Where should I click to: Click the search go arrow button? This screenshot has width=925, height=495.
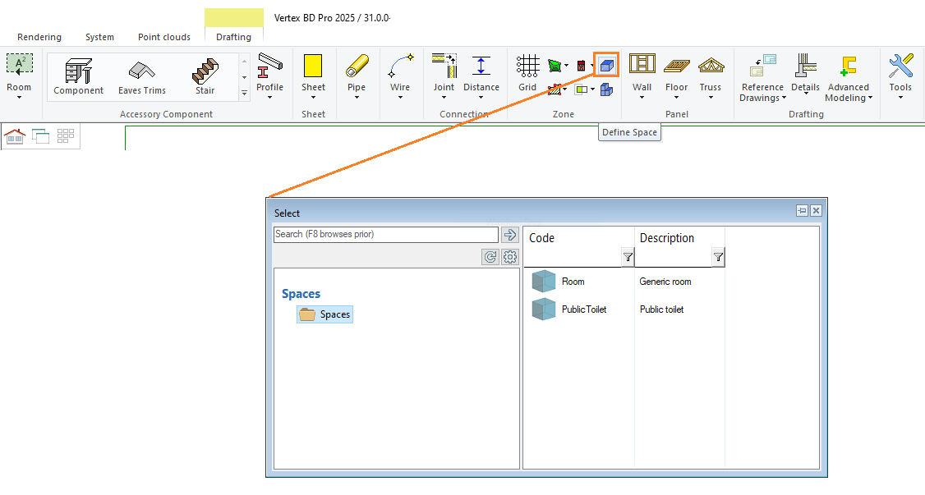[509, 235]
